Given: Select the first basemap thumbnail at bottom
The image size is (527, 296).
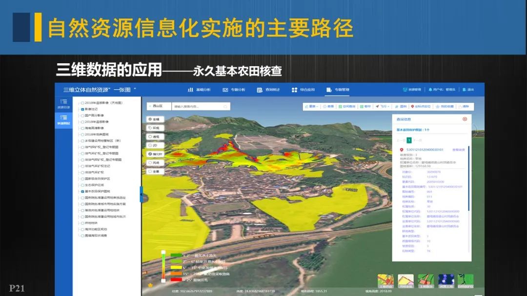Looking at the screenshot, I should 385,281.
